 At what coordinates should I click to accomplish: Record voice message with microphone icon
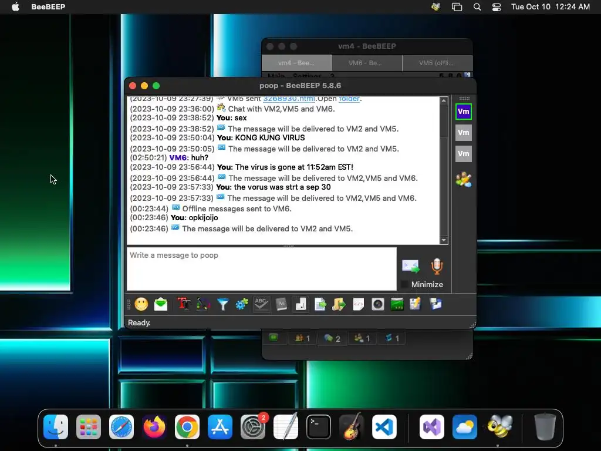437,266
